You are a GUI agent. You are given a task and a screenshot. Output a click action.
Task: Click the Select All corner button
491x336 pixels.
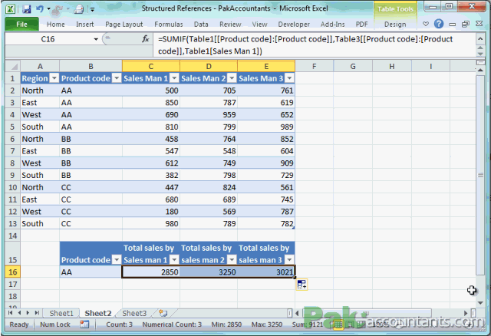13,67
